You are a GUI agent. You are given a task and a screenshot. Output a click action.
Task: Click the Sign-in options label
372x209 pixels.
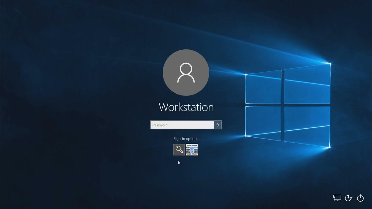pos(186,139)
